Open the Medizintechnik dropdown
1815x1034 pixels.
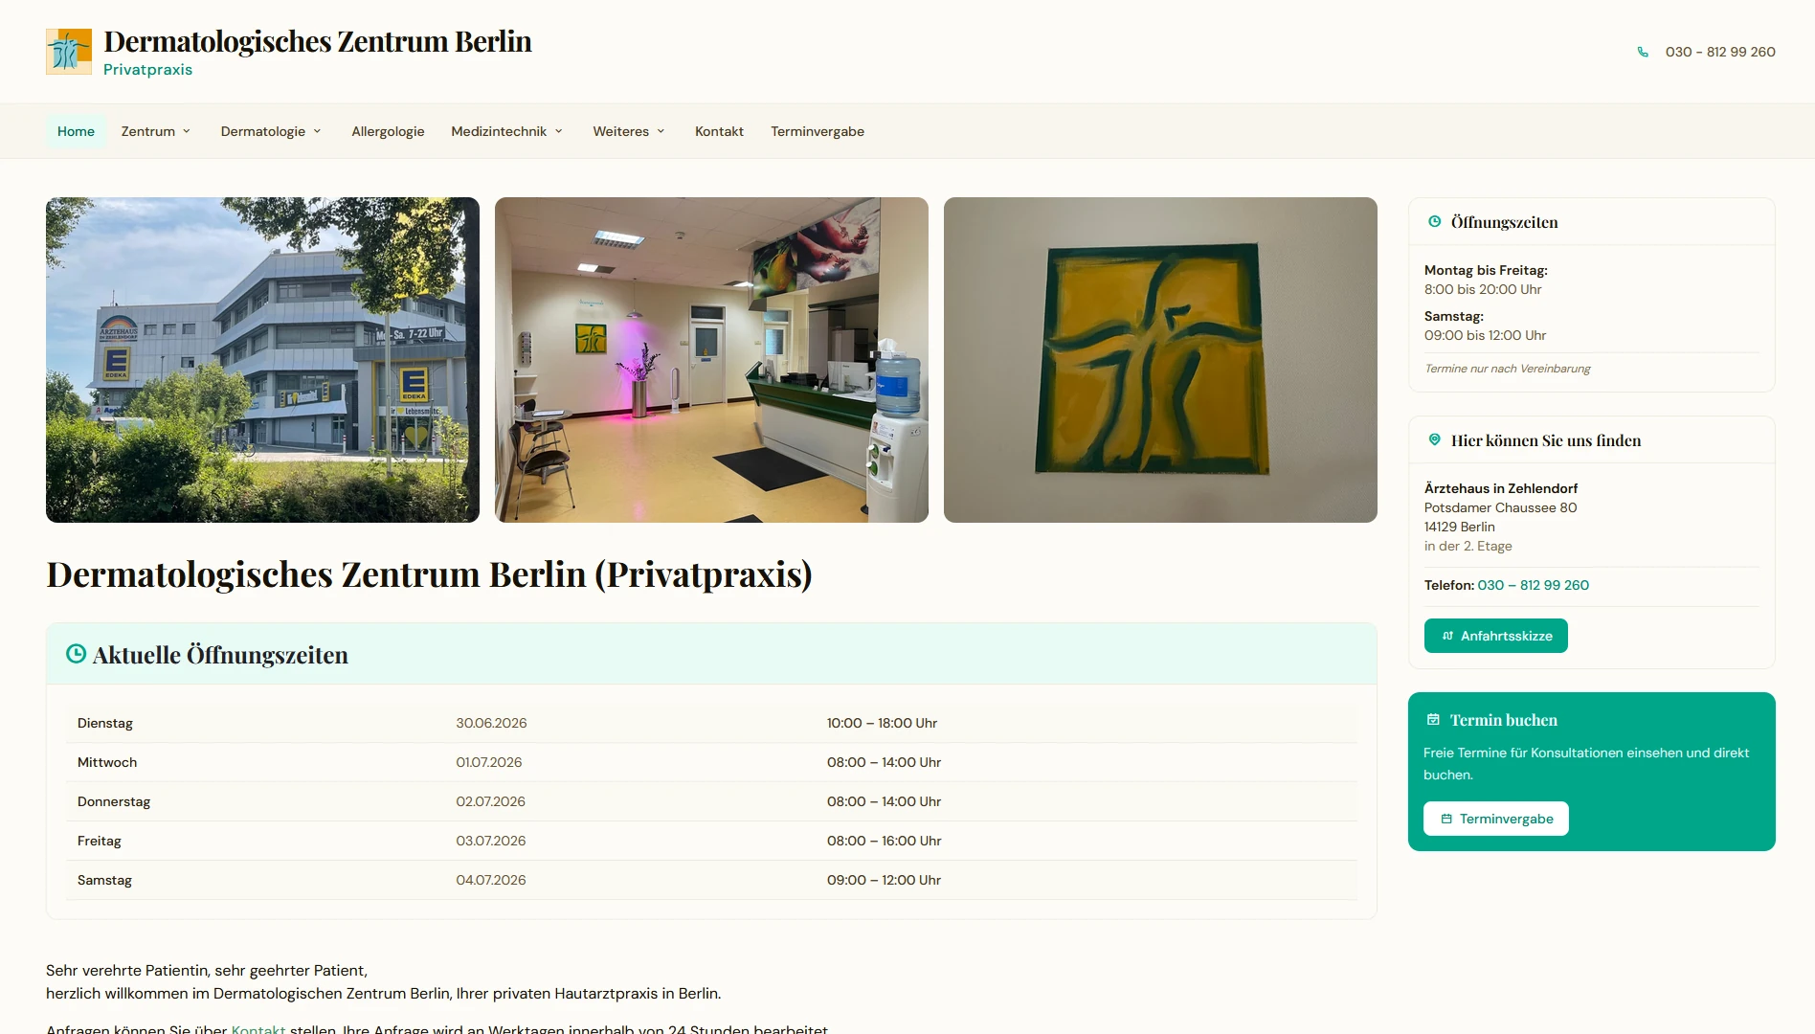(x=507, y=131)
